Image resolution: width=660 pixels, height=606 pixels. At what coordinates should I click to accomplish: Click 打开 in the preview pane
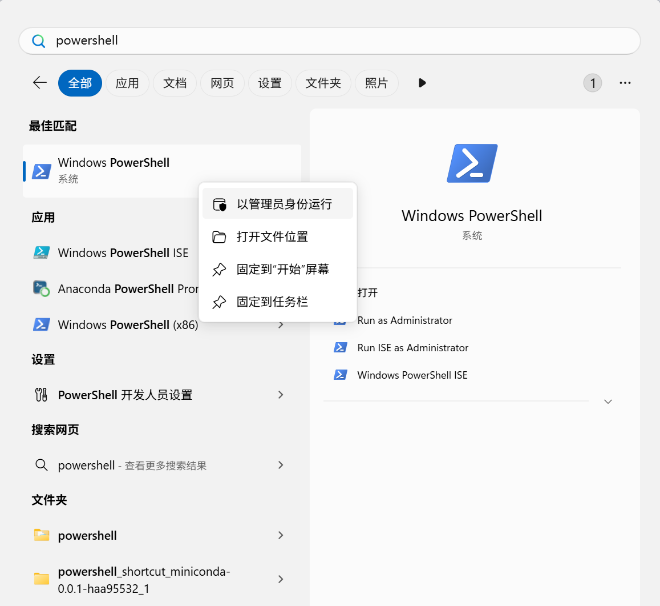coord(367,293)
